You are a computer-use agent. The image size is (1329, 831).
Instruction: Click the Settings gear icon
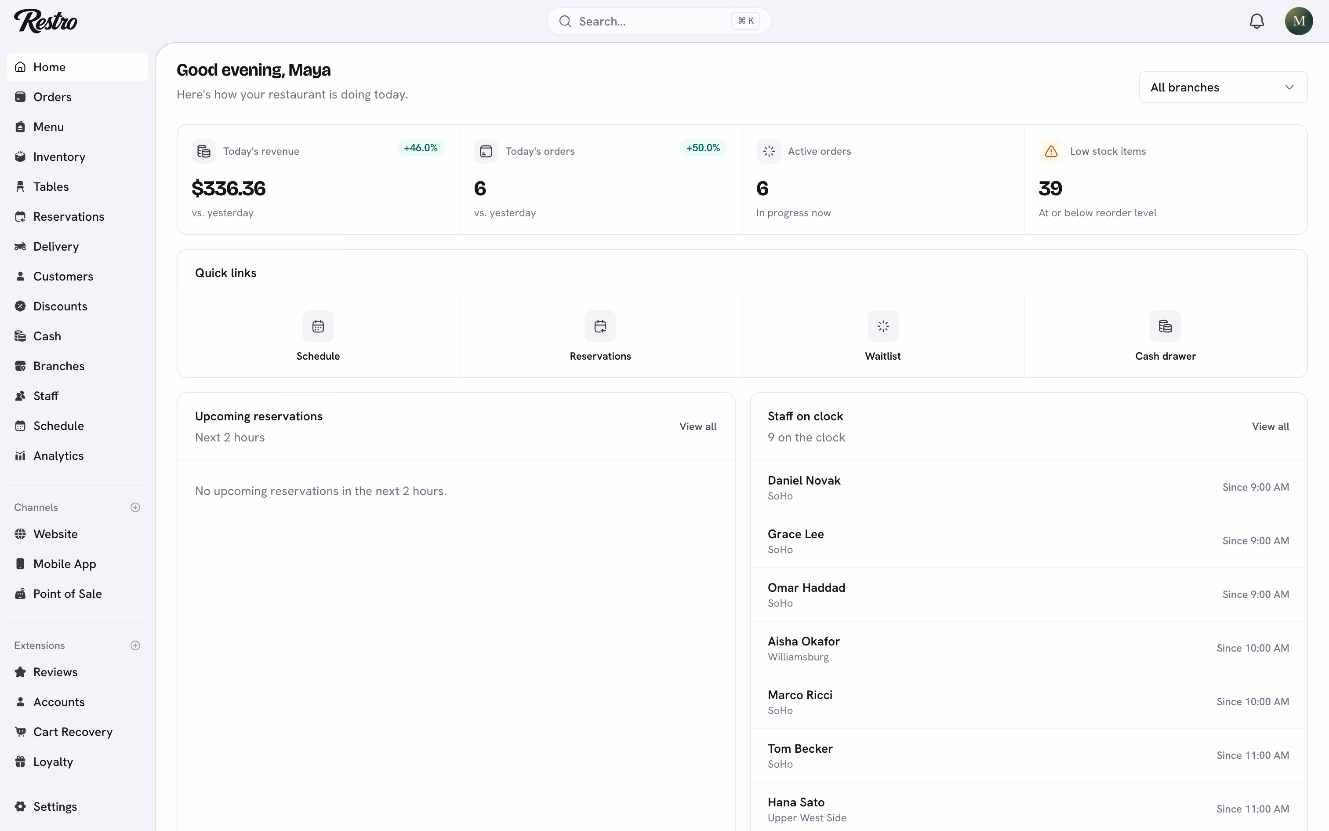coord(20,806)
